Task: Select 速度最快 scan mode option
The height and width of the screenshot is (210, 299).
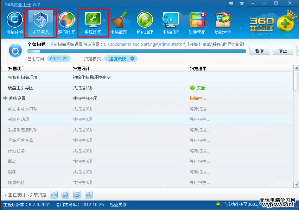Action: (x=117, y=59)
